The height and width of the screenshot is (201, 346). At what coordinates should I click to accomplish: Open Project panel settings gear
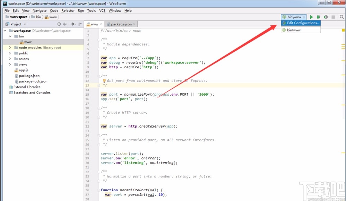click(73, 24)
